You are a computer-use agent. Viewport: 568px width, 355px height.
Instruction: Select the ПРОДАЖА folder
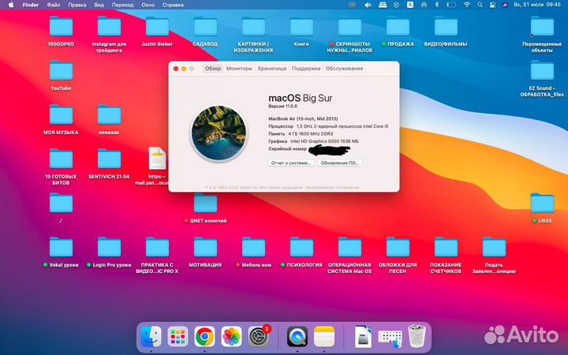[398, 27]
